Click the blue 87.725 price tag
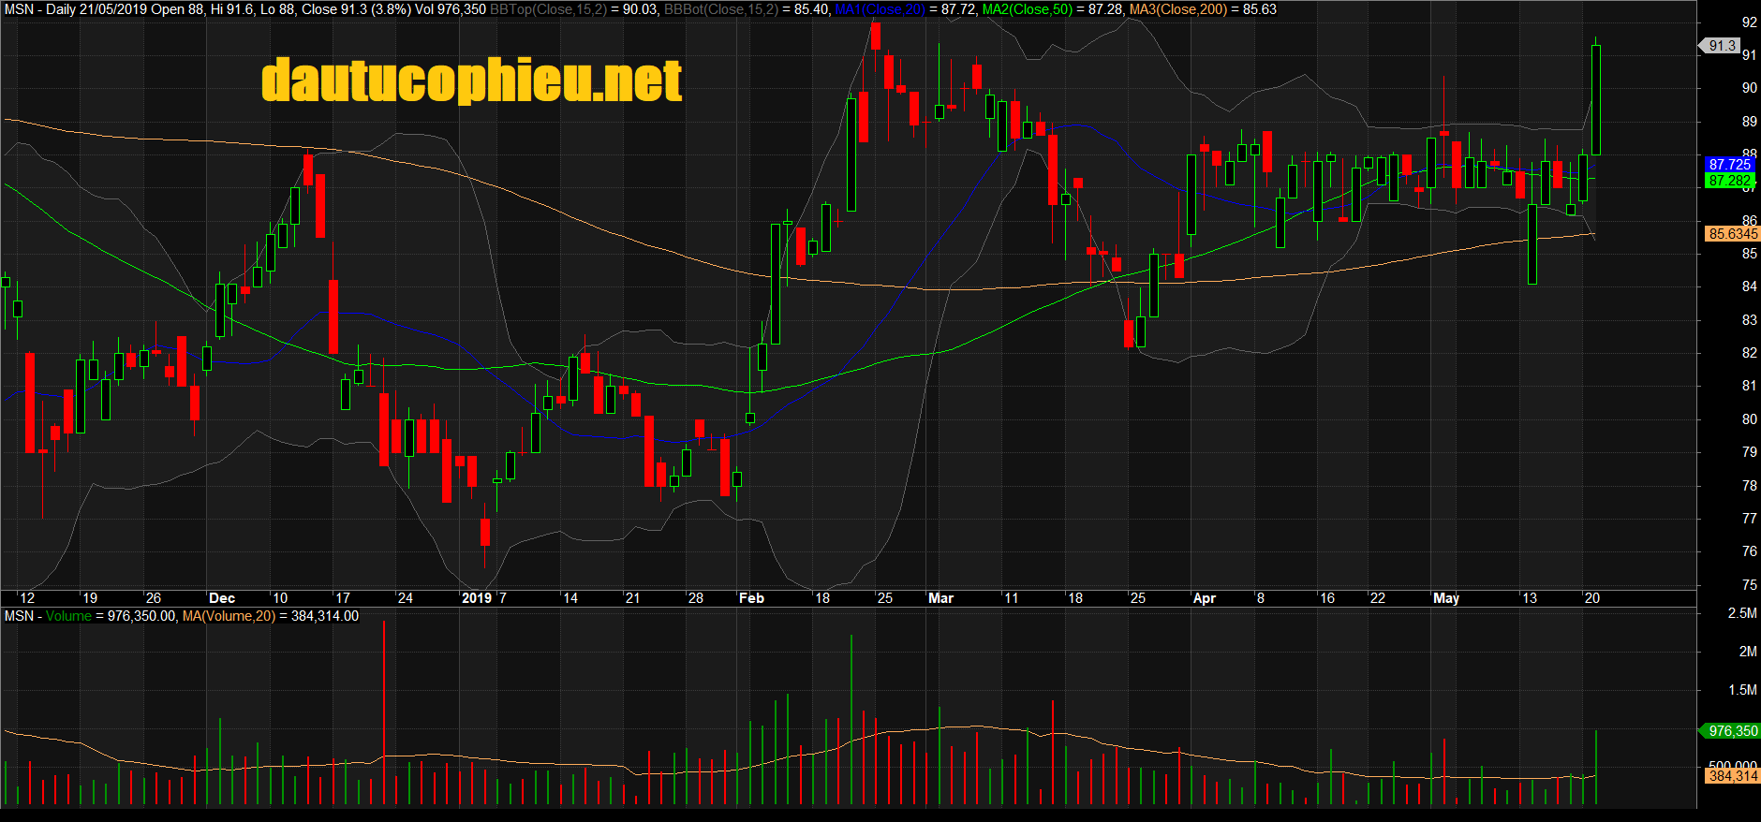 pyautogui.click(x=1729, y=165)
